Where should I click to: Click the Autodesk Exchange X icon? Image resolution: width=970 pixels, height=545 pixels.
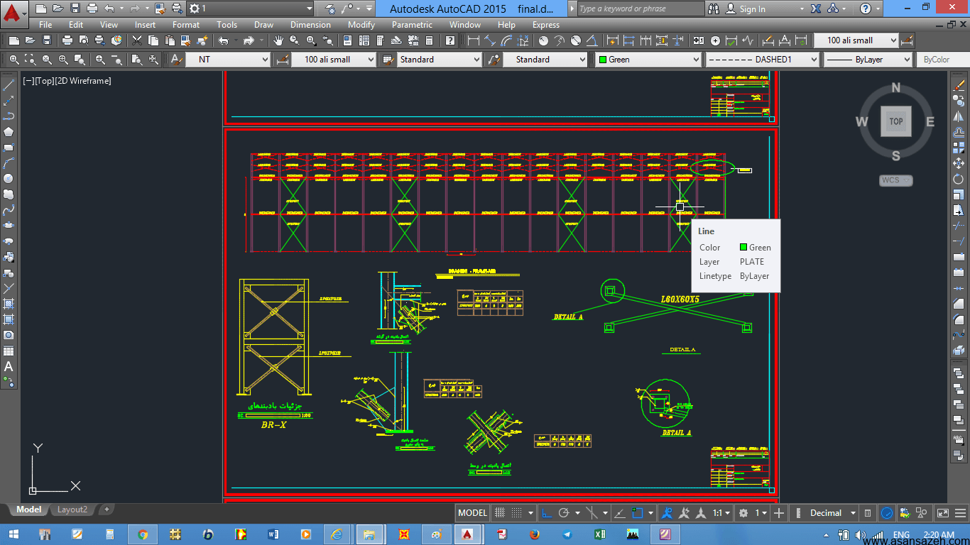(816, 9)
